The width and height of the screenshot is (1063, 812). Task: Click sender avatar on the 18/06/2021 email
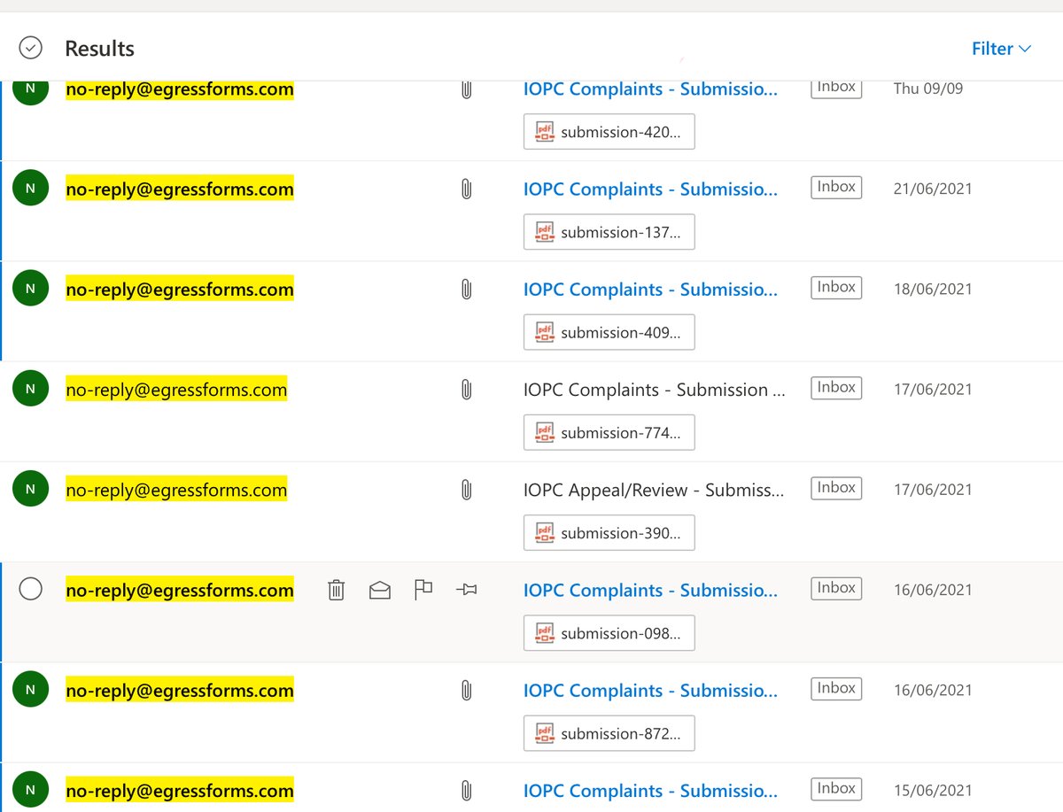[31, 289]
